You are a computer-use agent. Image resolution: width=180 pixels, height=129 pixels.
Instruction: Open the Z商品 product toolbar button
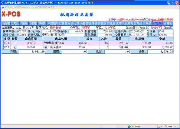138,24
